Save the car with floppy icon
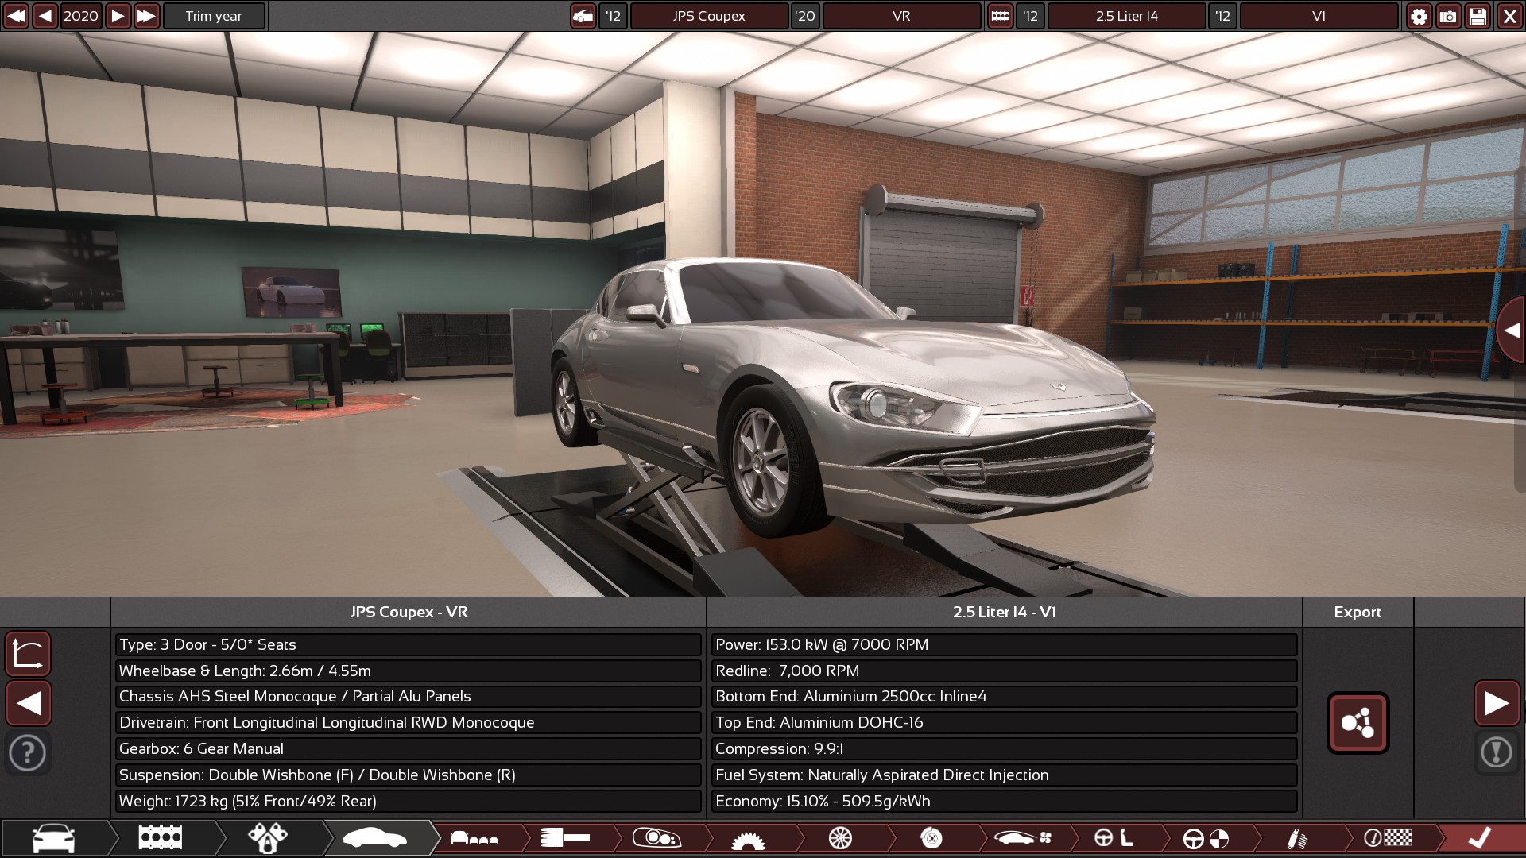This screenshot has width=1526, height=858. [1478, 16]
